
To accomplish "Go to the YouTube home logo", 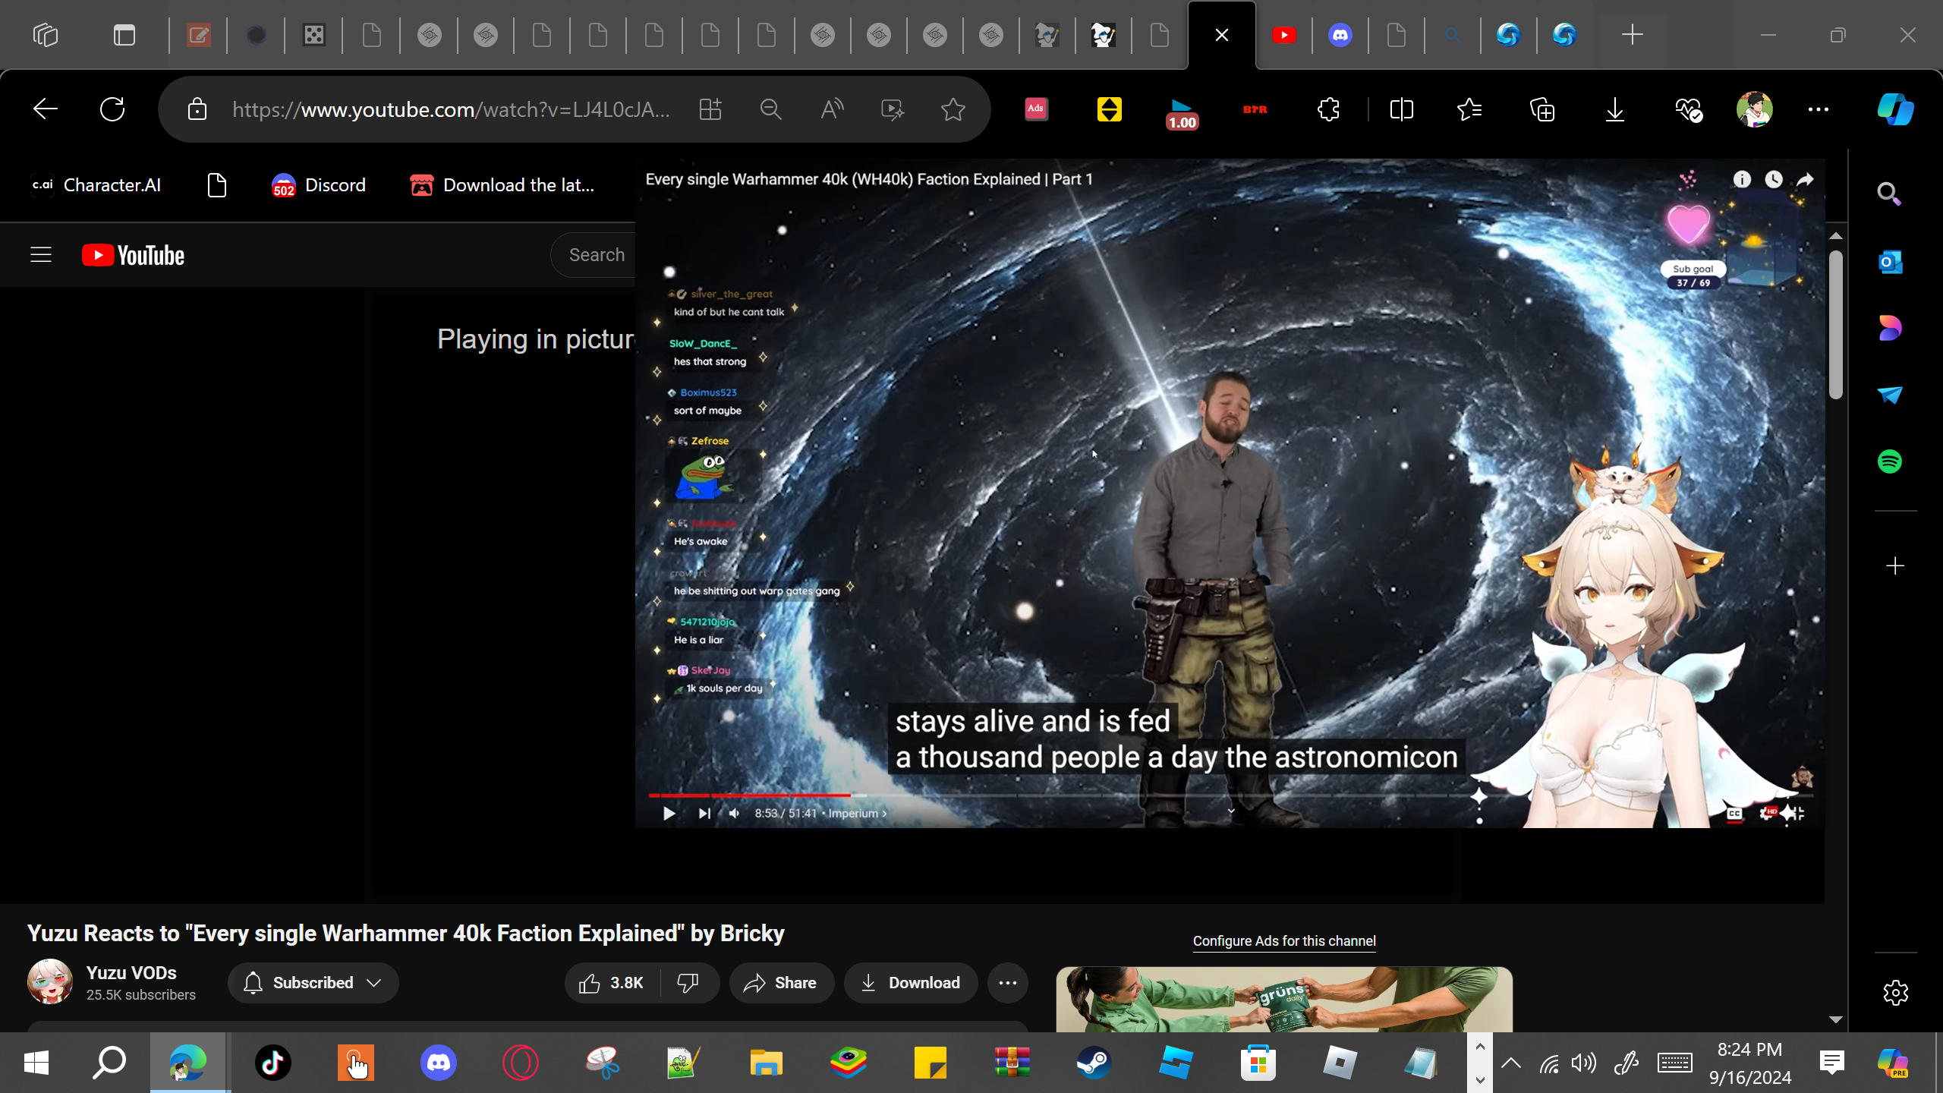I will (134, 255).
